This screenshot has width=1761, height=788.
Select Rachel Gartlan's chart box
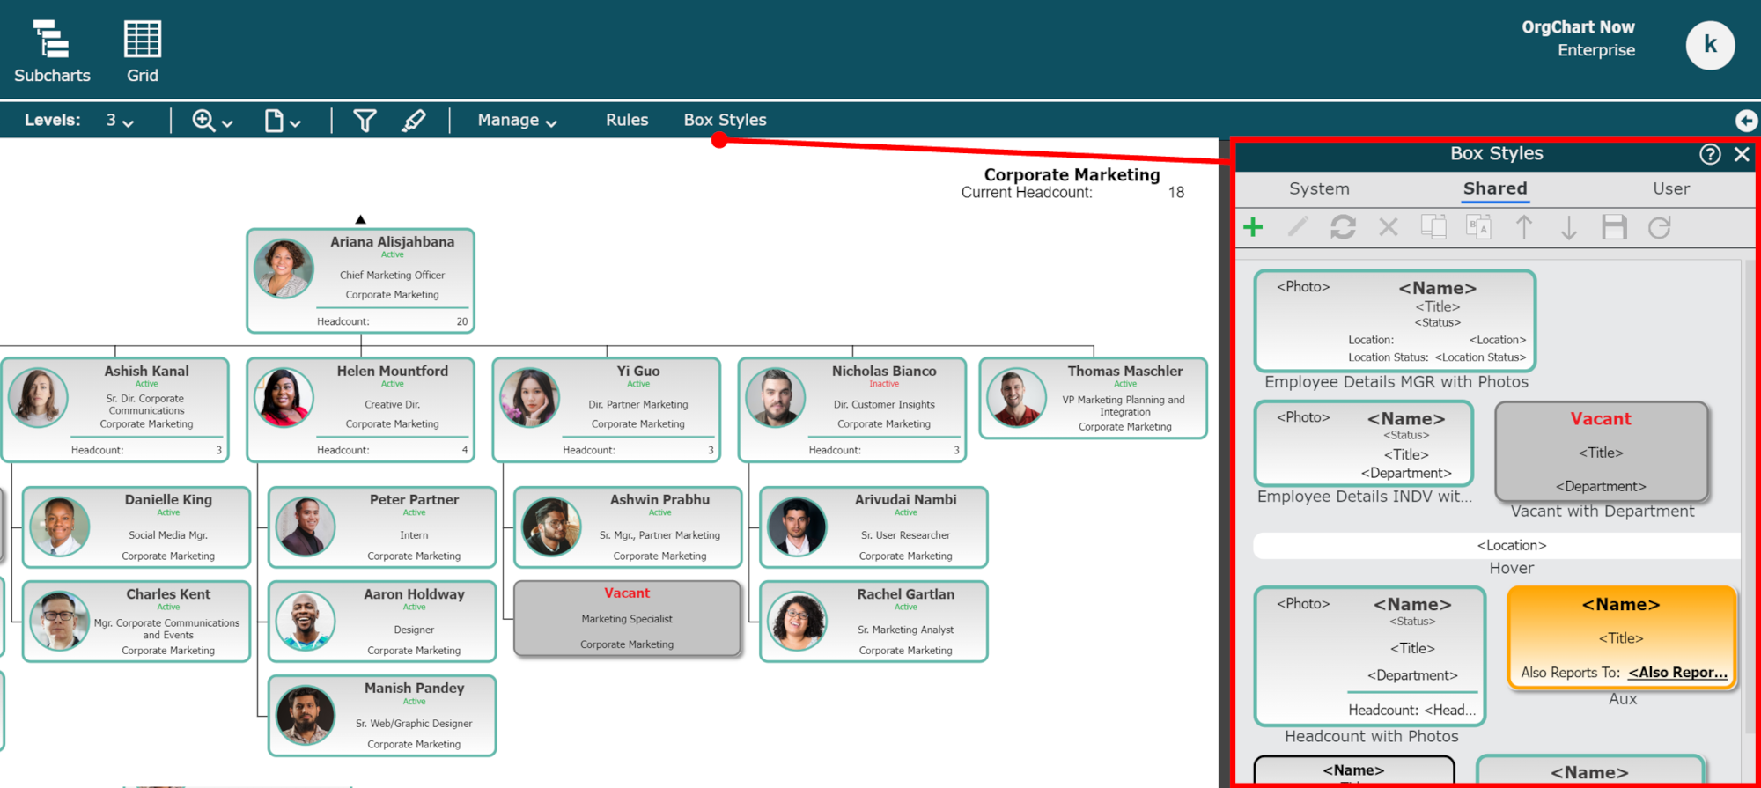[x=873, y=622]
